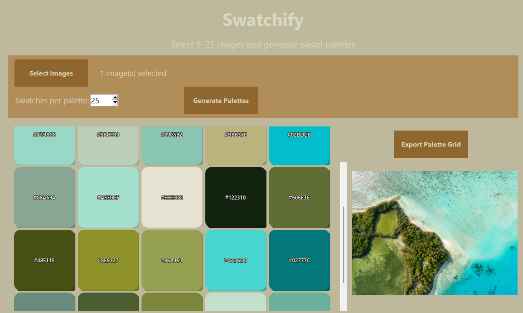Click the 'Select 1–25 images' subtitle text

(263, 44)
